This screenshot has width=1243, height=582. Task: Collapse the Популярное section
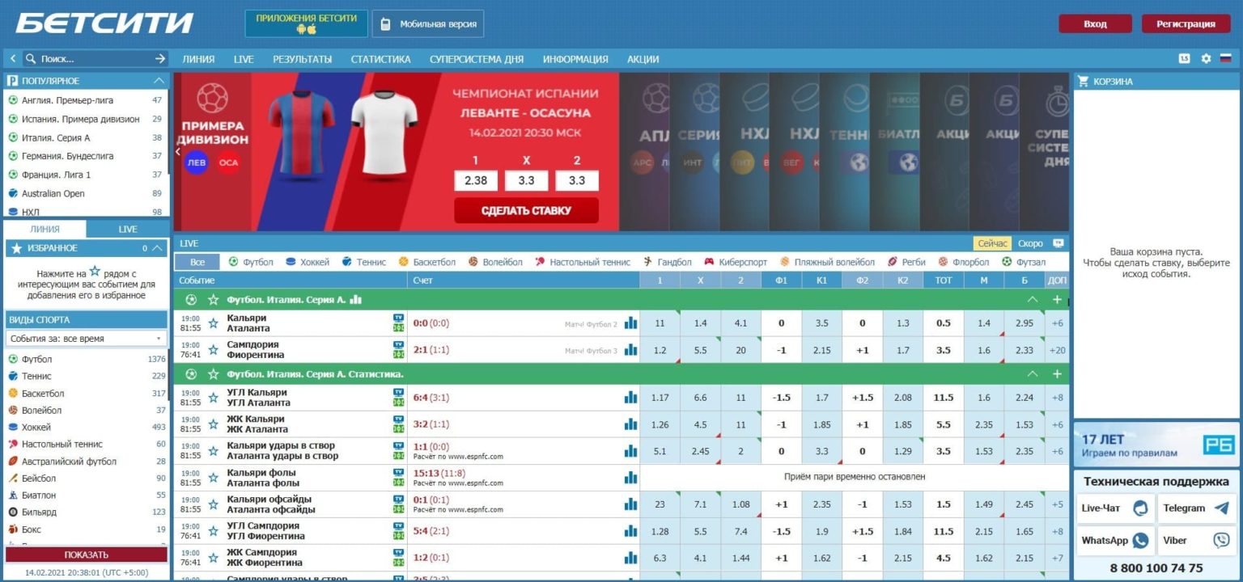click(x=159, y=81)
